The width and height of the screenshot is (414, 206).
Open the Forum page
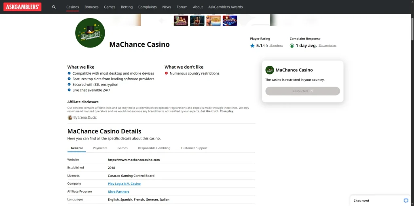(x=182, y=7)
